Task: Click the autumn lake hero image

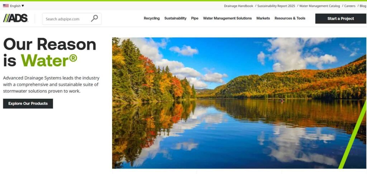Action: pyautogui.click(x=239, y=103)
